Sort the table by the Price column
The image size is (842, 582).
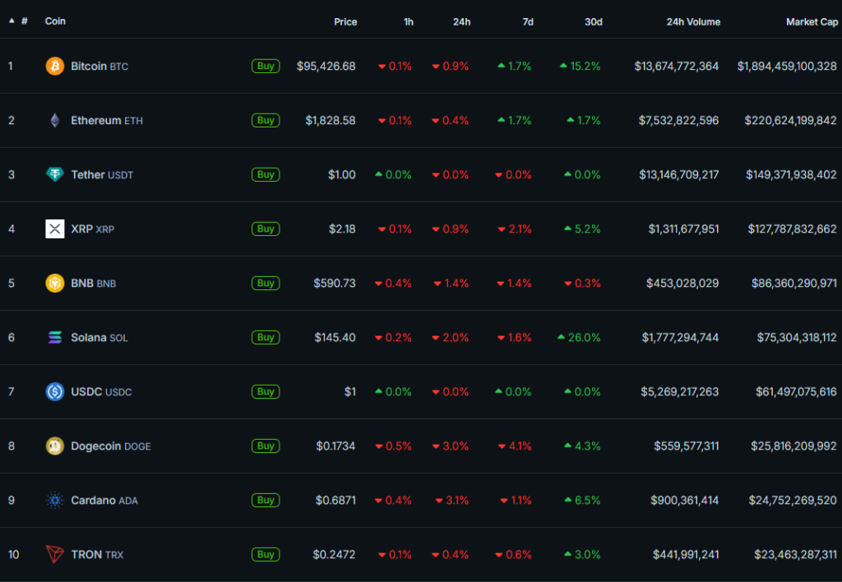click(x=345, y=21)
